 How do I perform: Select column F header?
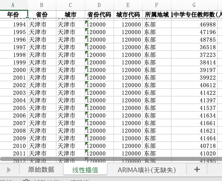[157, 5]
